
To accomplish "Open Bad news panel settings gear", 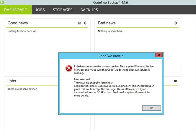I will (x=176, y=23).
